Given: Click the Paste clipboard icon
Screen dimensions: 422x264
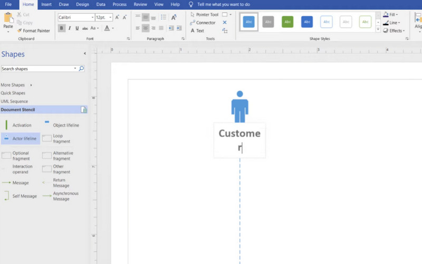Looking at the screenshot, I should (x=8, y=18).
